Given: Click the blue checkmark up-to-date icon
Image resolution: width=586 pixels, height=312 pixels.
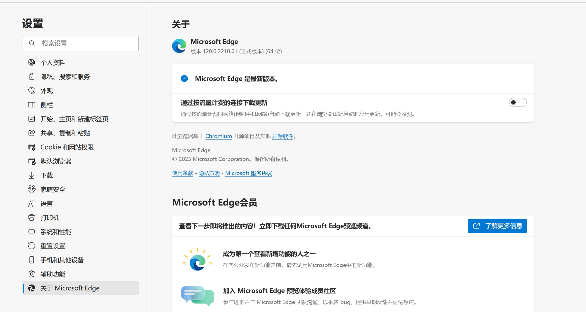Looking at the screenshot, I should pos(184,79).
